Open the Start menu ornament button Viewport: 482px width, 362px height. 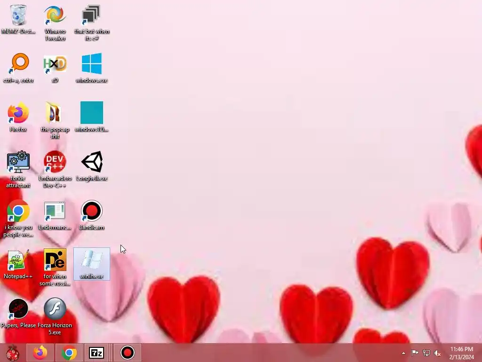click(12, 353)
